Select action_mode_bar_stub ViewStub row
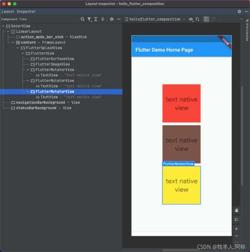The height and width of the screenshot is (252, 250). click(61, 37)
